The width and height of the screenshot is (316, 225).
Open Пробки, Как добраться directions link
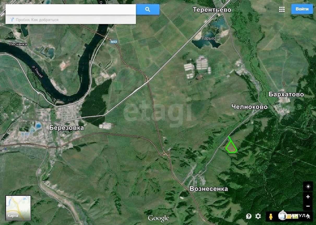(37, 20)
